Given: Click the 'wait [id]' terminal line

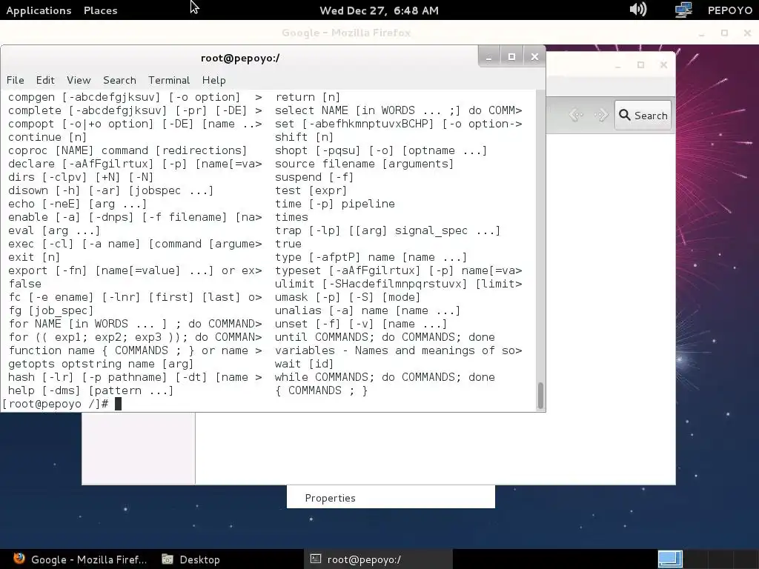Looking at the screenshot, I should (304, 364).
